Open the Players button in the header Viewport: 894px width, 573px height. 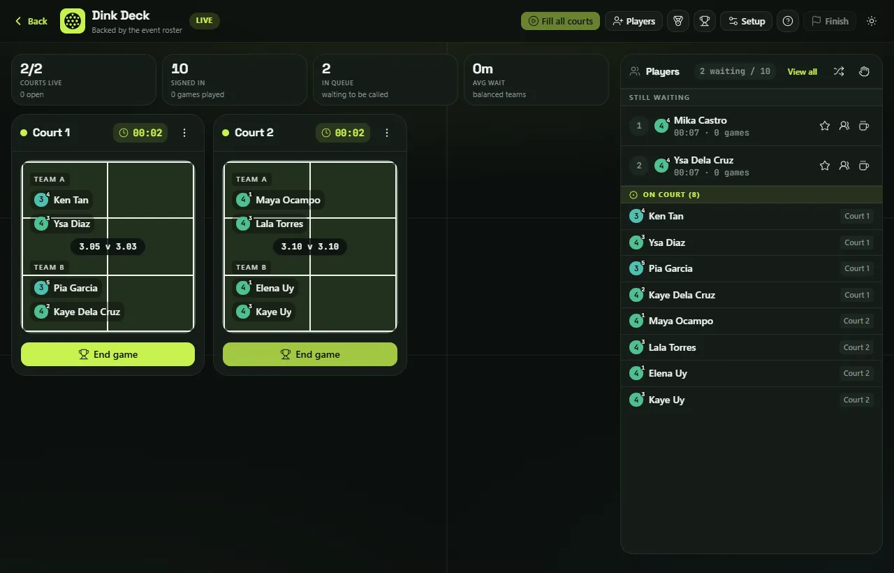point(633,21)
